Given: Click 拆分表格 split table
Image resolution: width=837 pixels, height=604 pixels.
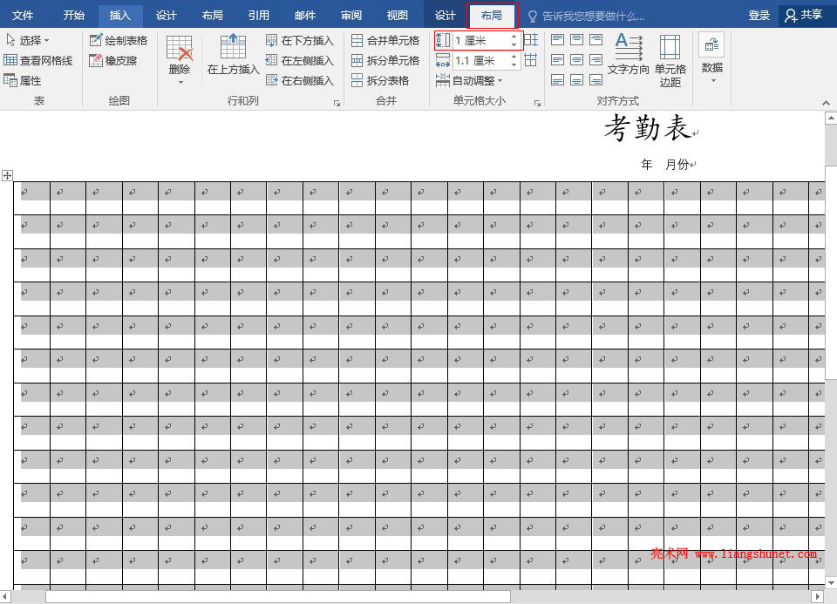Looking at the screenshot, I should 380,80.
